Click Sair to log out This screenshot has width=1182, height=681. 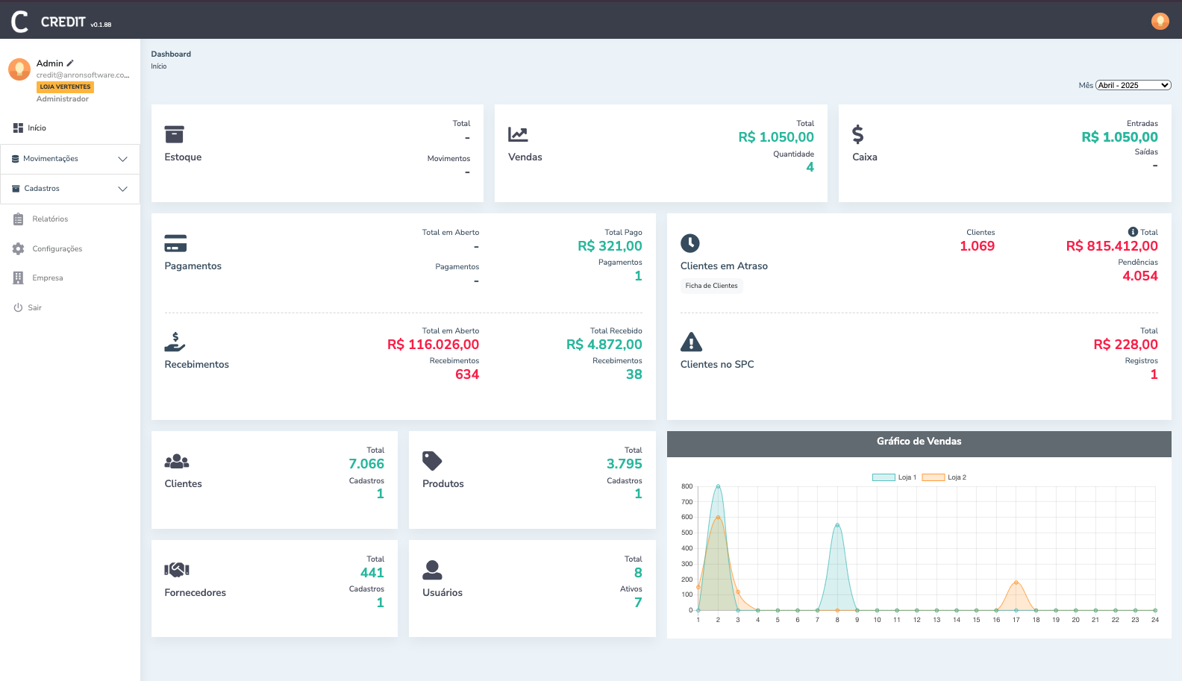(34, 308)
